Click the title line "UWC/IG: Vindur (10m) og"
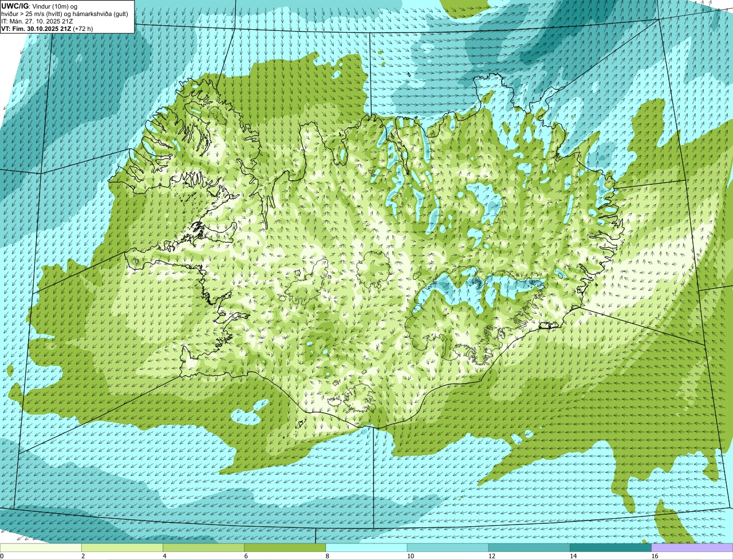733x560 pixels. pyautogui.click(x=39, y=6)
